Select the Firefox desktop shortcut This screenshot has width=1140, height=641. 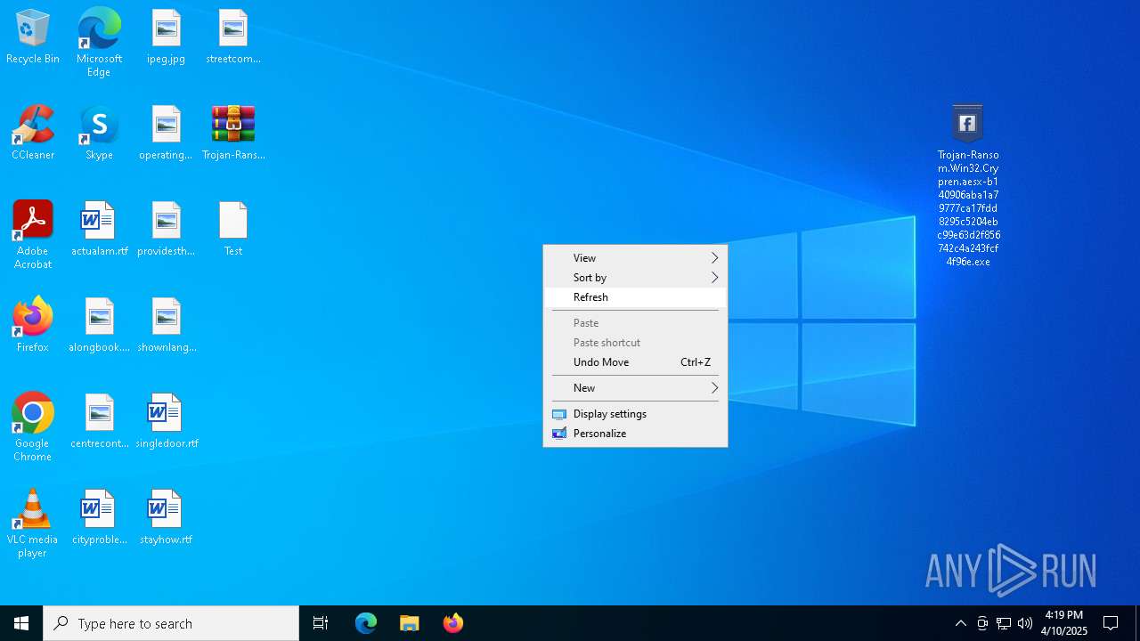(33, 325)
